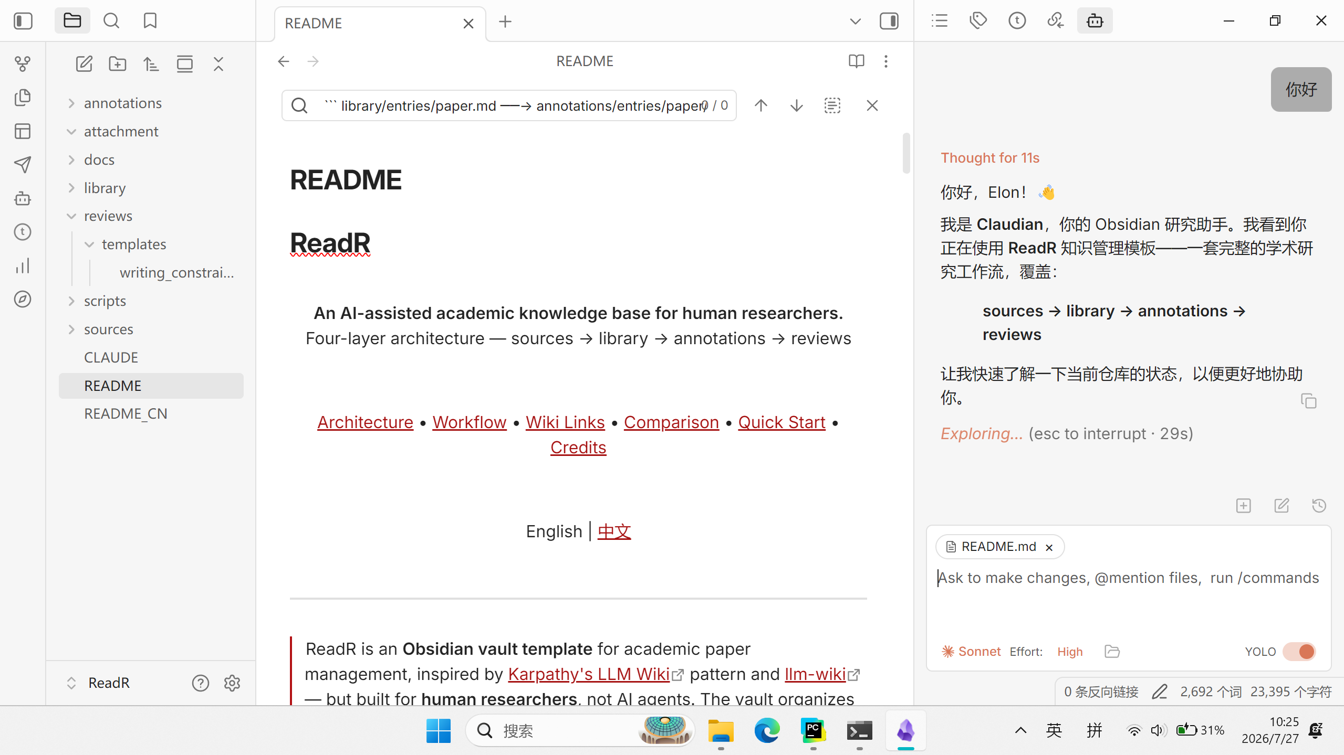The width and height of the screenshot is (1344, 755).
Task: Open Microsoft Edge from the taskbar
Action: pyautogui.click(x=767, y=730)
